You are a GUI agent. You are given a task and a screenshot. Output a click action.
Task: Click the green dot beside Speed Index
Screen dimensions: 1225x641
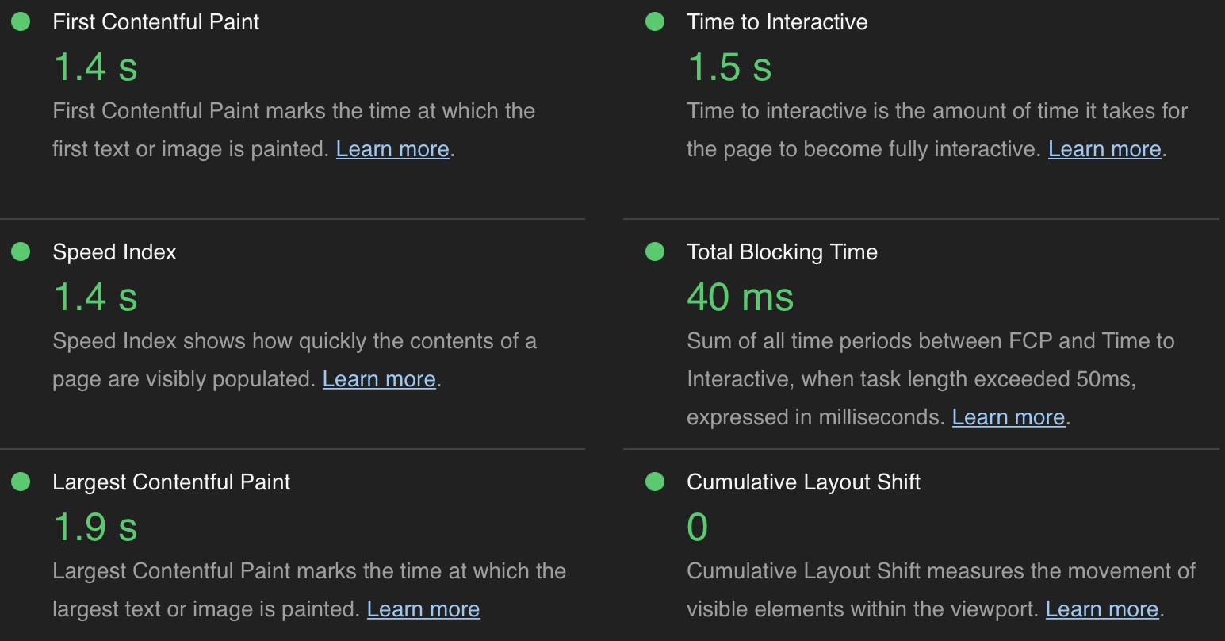pyautogui.click(x=21, y=252)
